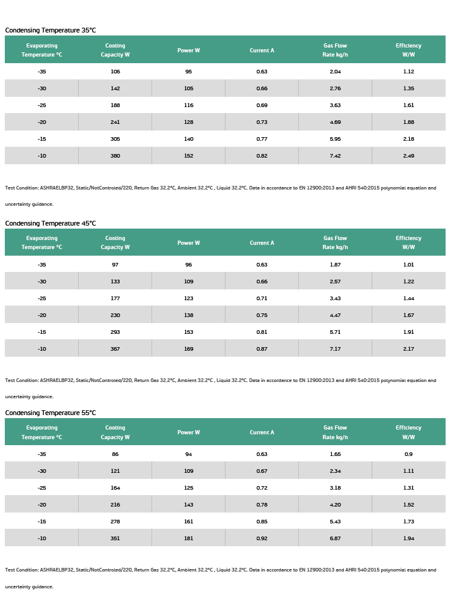Click the Condensing Temperature 35°C heading
451x610 pixels.
[51, 30]
